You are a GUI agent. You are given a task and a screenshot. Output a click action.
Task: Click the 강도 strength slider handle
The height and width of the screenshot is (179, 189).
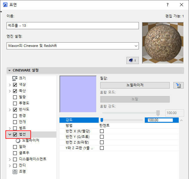[102, 120]
